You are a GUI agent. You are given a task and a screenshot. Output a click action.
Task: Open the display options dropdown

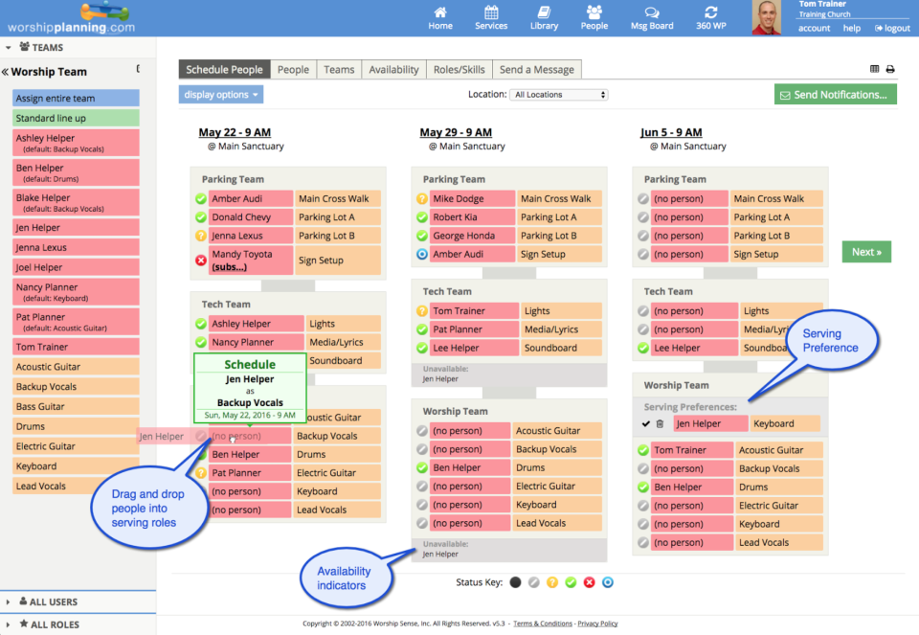click(221, 95)
